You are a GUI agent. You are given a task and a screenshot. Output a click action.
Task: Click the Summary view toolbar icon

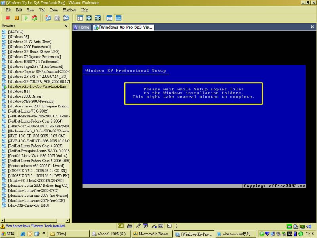109,18
